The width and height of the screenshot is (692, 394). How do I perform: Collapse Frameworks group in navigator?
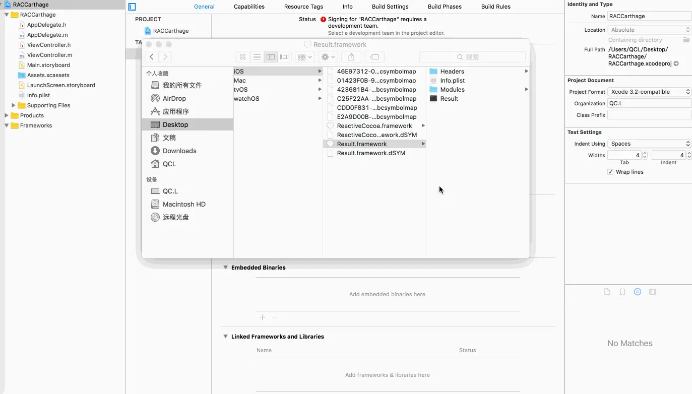pos(7,125)
